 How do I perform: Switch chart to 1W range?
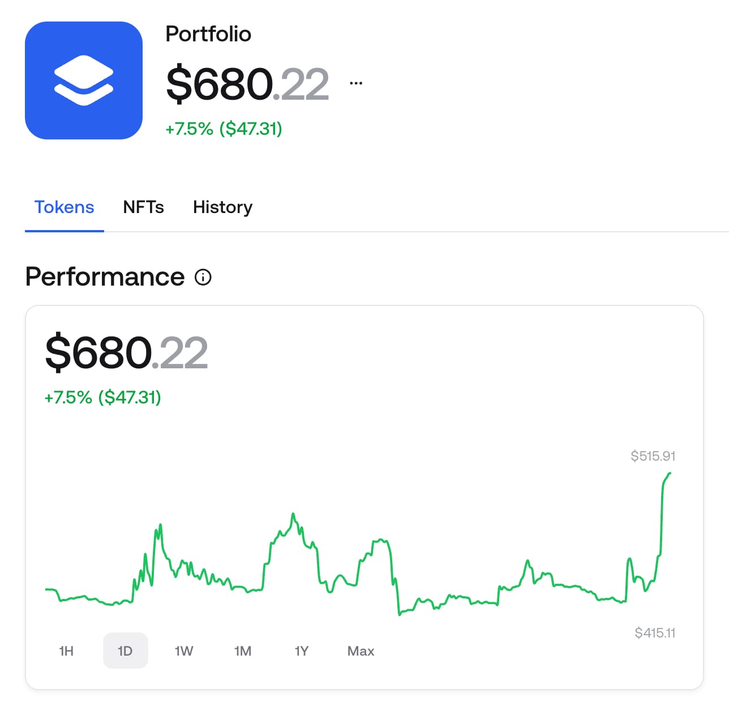pyautogui.click(x=184, y=651)
